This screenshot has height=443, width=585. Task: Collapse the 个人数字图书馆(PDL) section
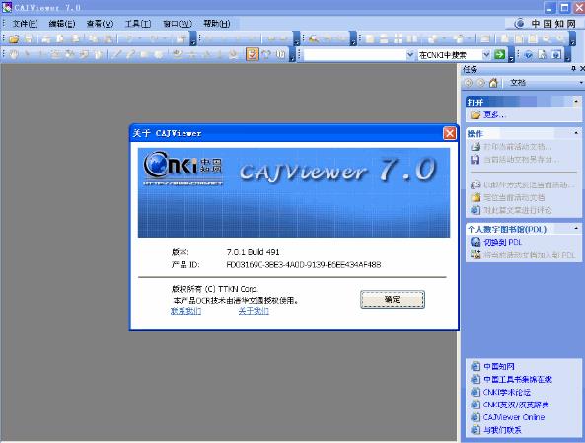[576, 228]
